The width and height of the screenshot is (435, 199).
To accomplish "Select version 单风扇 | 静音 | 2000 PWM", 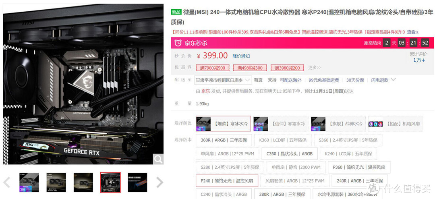I will pos(296,167).
